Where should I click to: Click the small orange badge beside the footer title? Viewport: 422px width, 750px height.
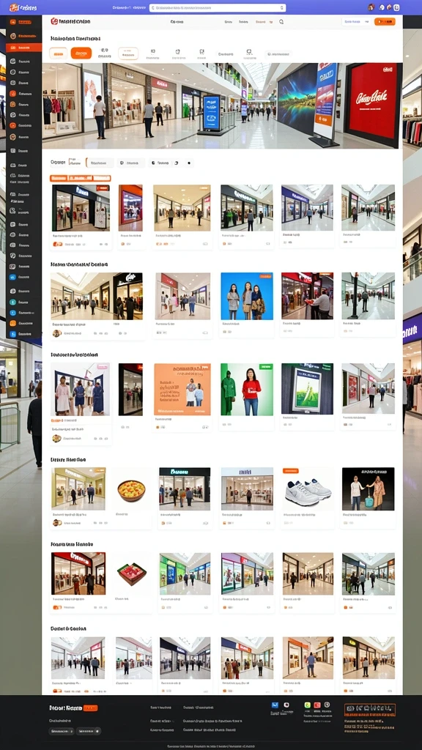click(x=90, y=708)
